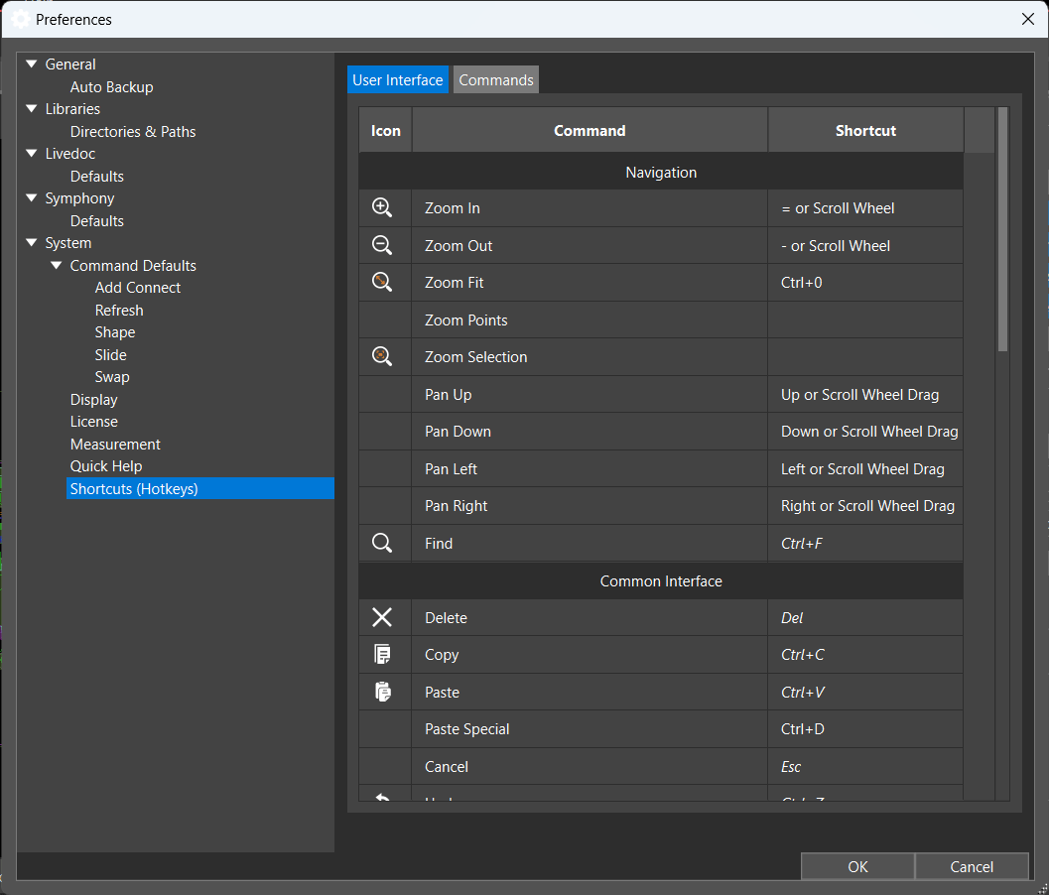Image resolution: width=1049 pixels, height=895 pixels.
Task: Click the Delete X icon
Action: point(385,616)
